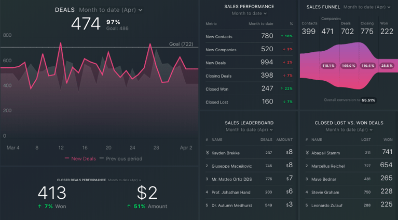Click green up arrow in New Contacts row
This screenshot has width=398, height=220.
[281, 36]
